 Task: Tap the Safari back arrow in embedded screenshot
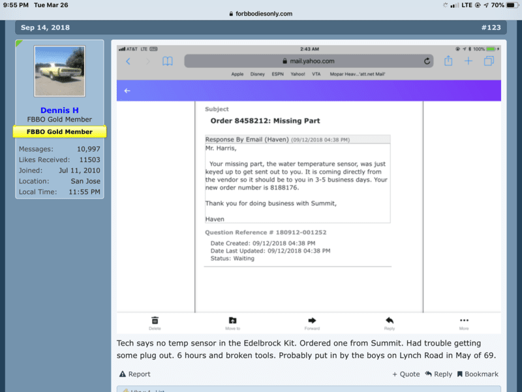click(x=128, y=61)
